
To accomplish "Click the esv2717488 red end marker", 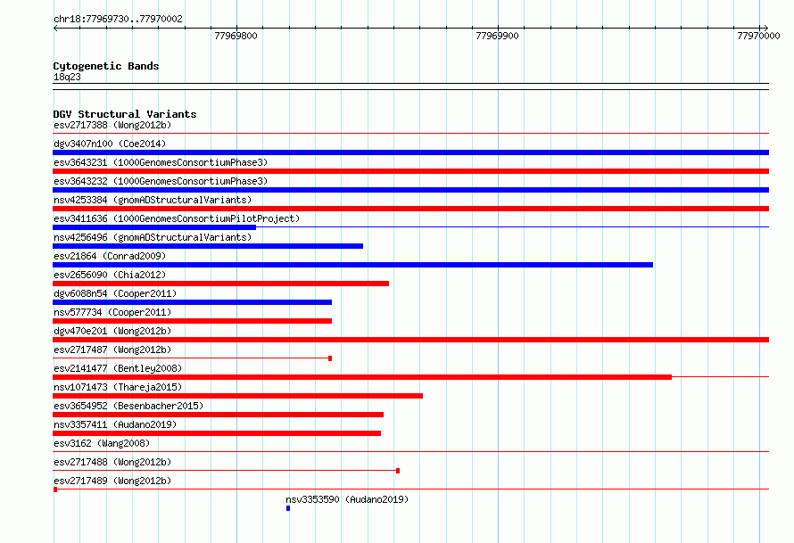I will click(398, 471).
